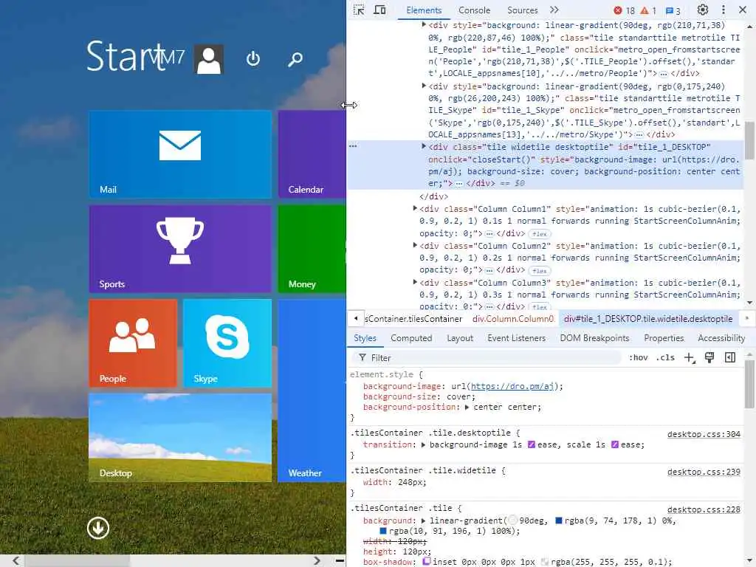Open the desktop.css:304 source link
Screen dimensions: 756x567
tap(704, 434)
